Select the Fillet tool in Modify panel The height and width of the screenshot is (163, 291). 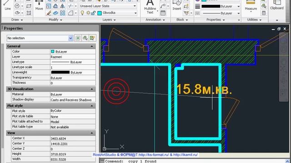coord(70,13)
